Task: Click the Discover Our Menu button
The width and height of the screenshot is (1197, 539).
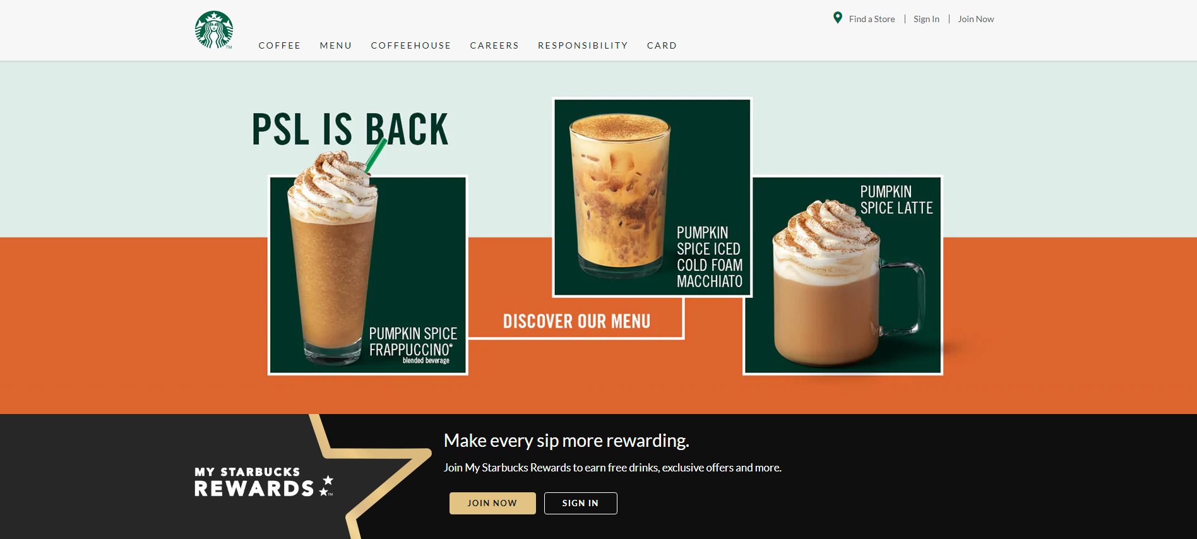Action: (576, 321)
